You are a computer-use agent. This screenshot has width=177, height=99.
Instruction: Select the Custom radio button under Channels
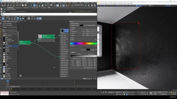click(x=71, y=35)
